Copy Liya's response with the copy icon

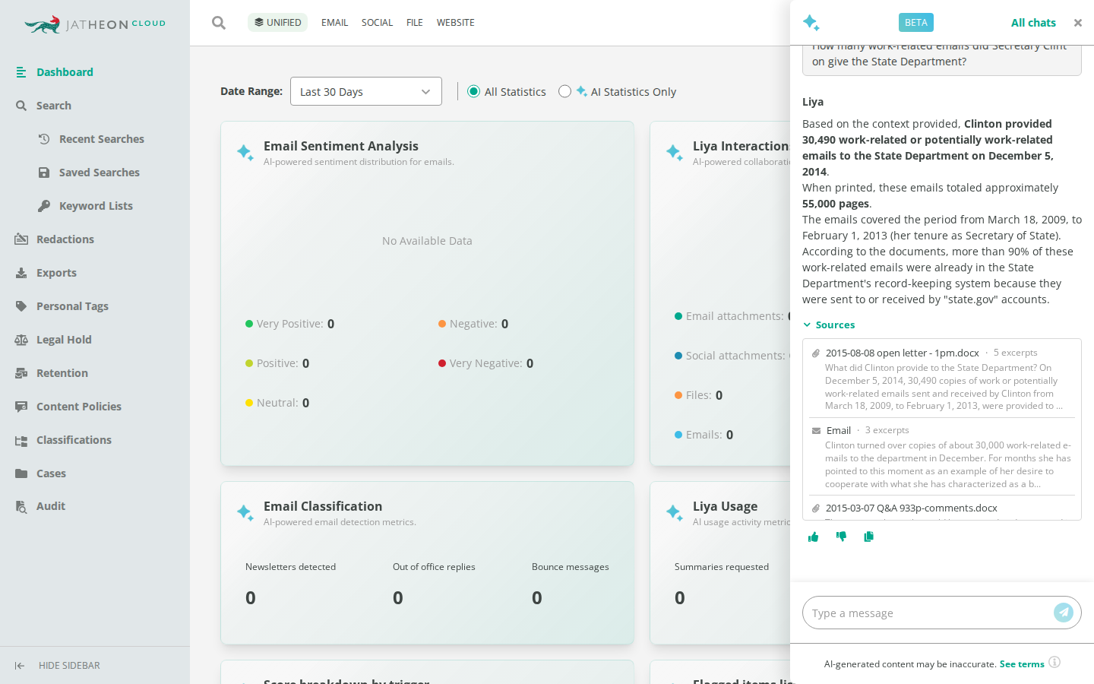point(868,537)
